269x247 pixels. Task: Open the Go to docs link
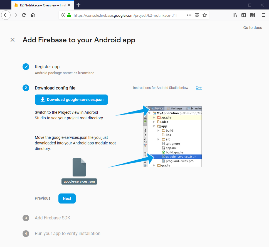tap(253, 28)
